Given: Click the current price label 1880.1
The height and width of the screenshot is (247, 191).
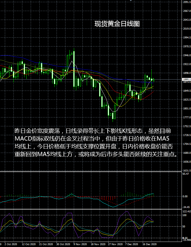Looking at the screenshot, I should tap(187, 80).
